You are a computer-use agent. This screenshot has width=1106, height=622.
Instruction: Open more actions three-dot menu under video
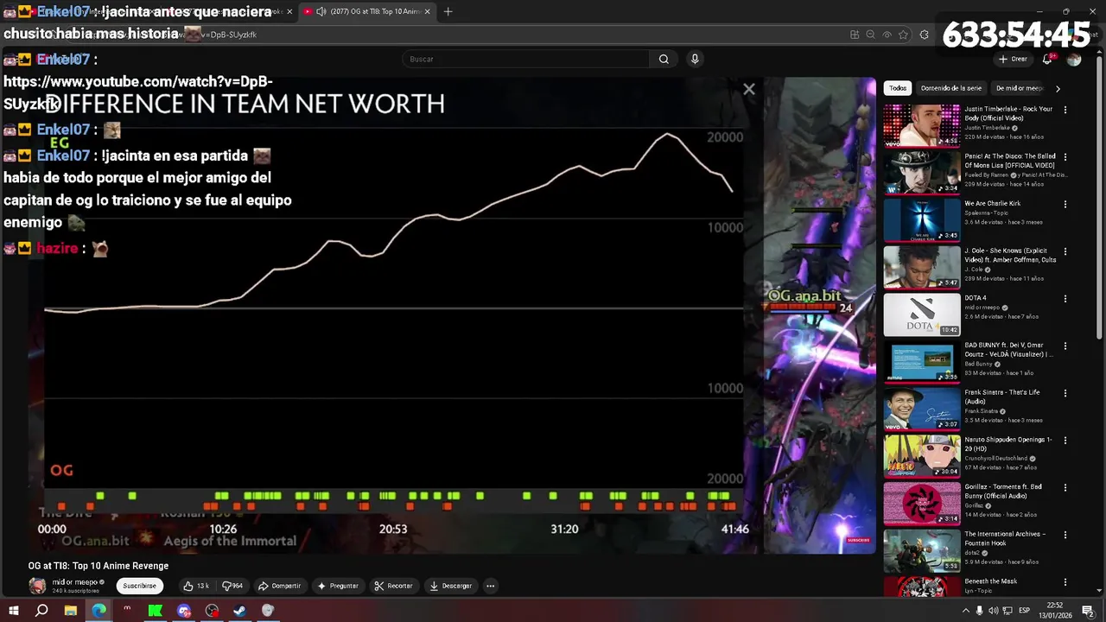[490, 586]
